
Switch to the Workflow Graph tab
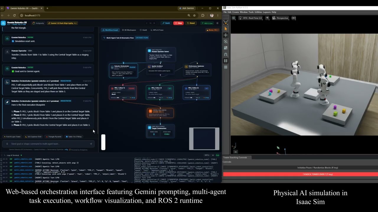coord(110,30)
